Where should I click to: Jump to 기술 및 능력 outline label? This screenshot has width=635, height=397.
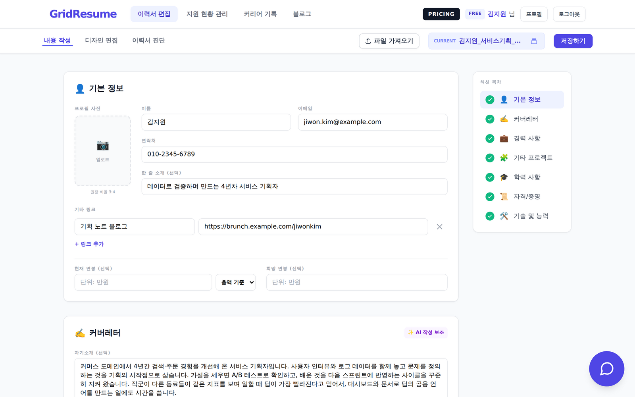[531, 216]
